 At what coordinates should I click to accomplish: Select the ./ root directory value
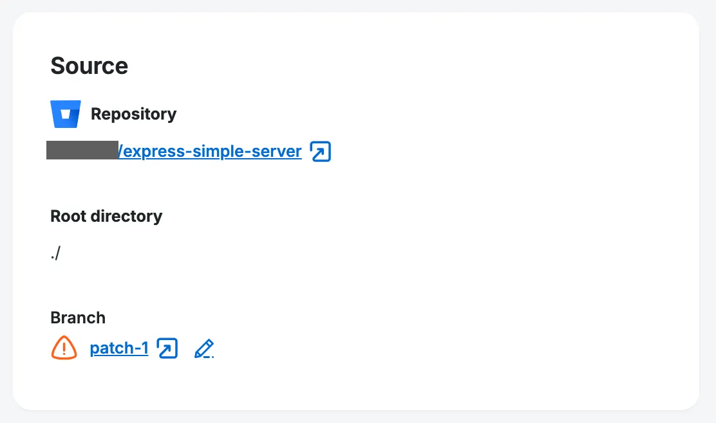(55, 253)
